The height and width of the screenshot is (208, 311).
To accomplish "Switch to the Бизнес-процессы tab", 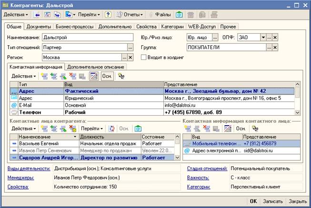I will pos(75,27).
